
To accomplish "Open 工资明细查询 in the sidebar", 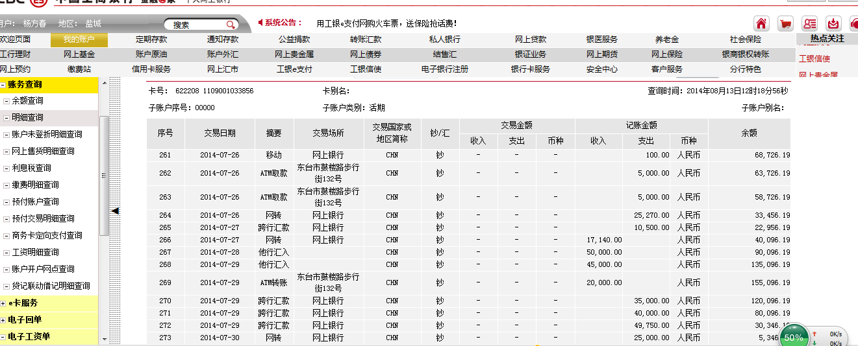I will [x=35, y=252].
